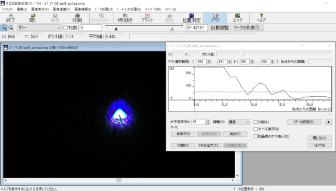Toggle the 対数(L) checkbox in graph window

pos(256,122)
